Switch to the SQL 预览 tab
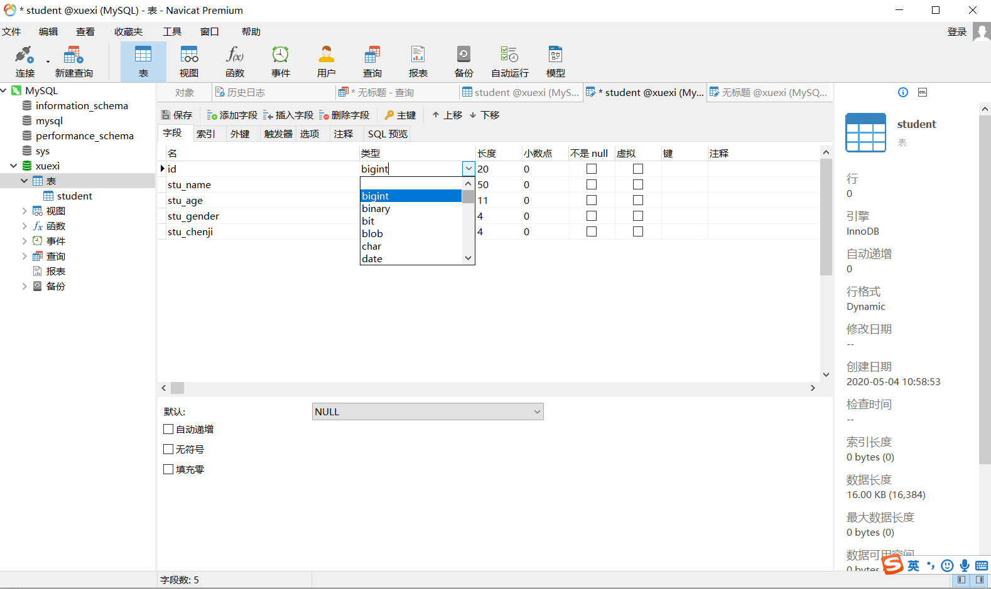This screenshot has width=991, height=589. [387, 134]
